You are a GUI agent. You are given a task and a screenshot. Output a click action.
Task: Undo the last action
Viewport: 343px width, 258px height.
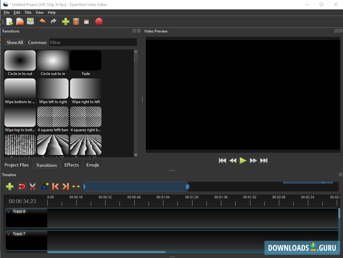click(x=43, y=21)
